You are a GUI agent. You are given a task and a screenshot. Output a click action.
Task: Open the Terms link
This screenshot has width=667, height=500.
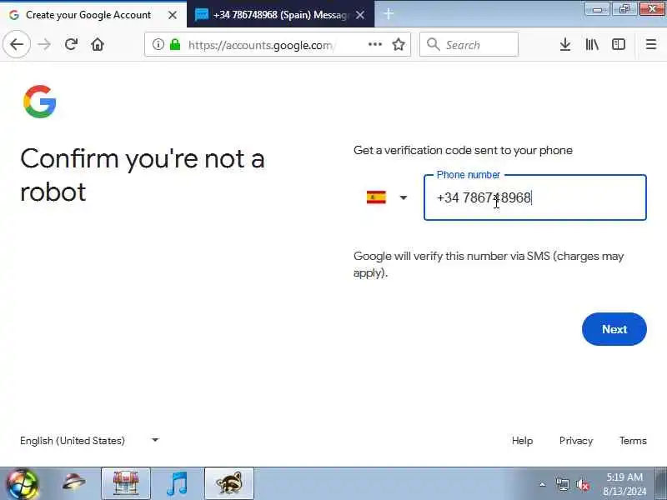(633, 441)
